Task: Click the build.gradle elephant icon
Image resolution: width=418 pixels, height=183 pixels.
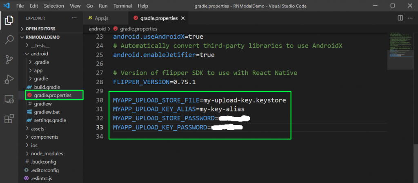Action: (29, 87)
